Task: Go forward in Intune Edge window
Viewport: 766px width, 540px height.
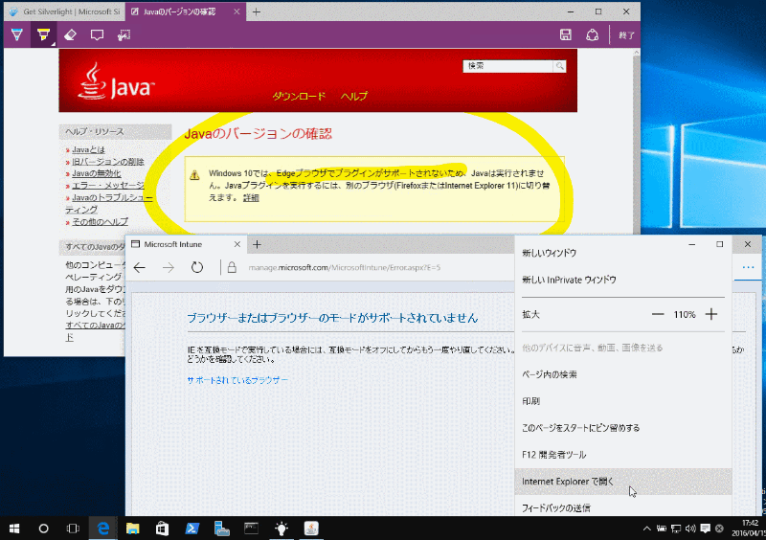Action: (169, 267)
